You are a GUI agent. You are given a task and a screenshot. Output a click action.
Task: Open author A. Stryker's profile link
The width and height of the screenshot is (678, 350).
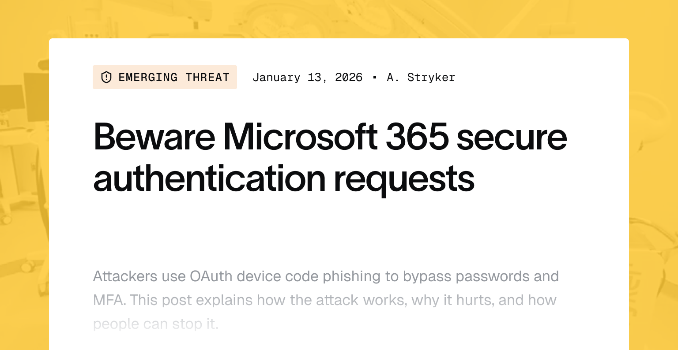(x=421, y=78)
